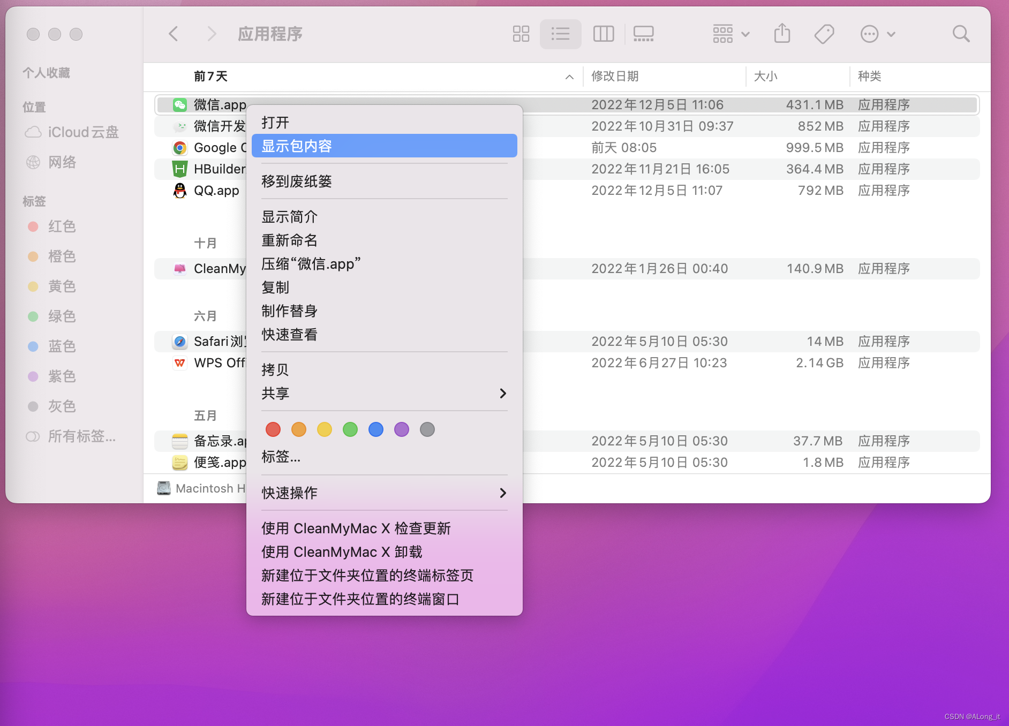The width and height of the screenshot is (1009, 726).
Task: Select the 灰色 tag in sidebar
Action: (51, 406)
